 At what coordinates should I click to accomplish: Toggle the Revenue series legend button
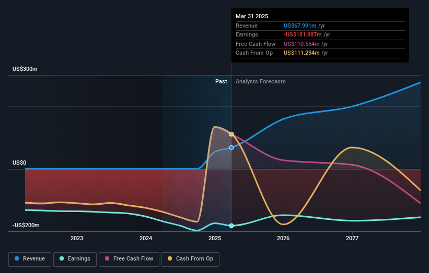(x=30, y=259)
